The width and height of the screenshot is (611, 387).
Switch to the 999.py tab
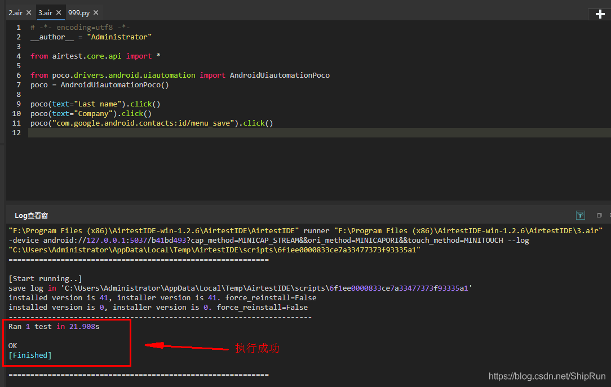[x=79, y=13]
